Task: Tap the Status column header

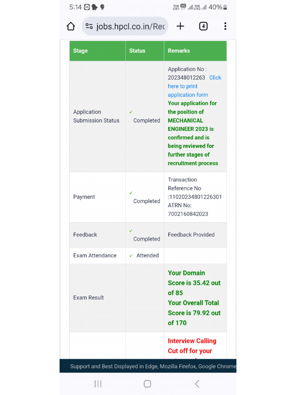Action: pyautogui.click(x=137, y=51)
